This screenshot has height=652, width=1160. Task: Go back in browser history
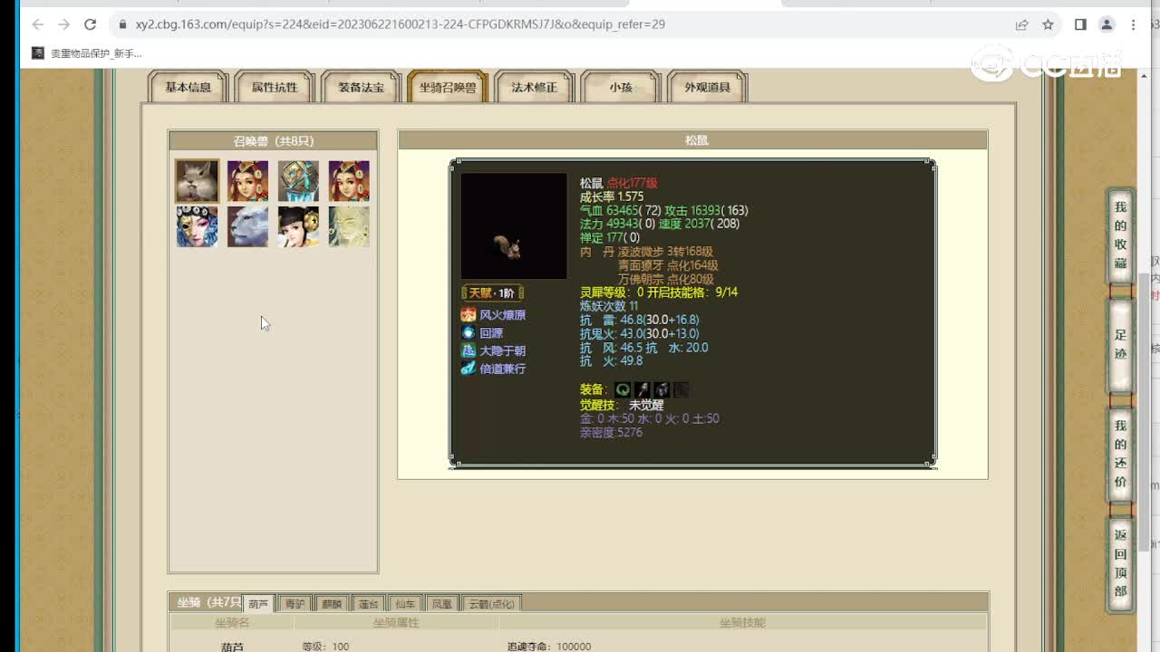37,24
